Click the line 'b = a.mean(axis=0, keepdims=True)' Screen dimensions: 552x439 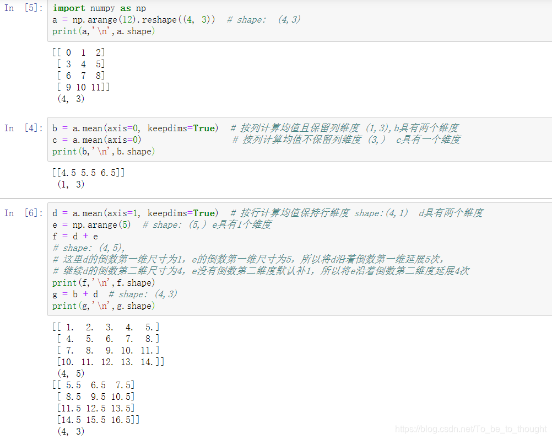pyautogui.click(x=135, y=129)
